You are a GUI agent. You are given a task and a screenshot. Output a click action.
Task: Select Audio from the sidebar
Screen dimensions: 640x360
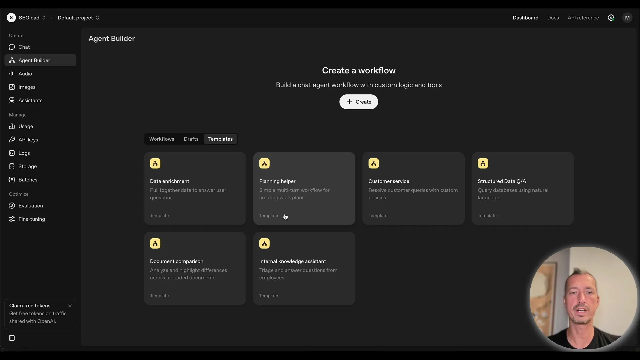(25, 73)
